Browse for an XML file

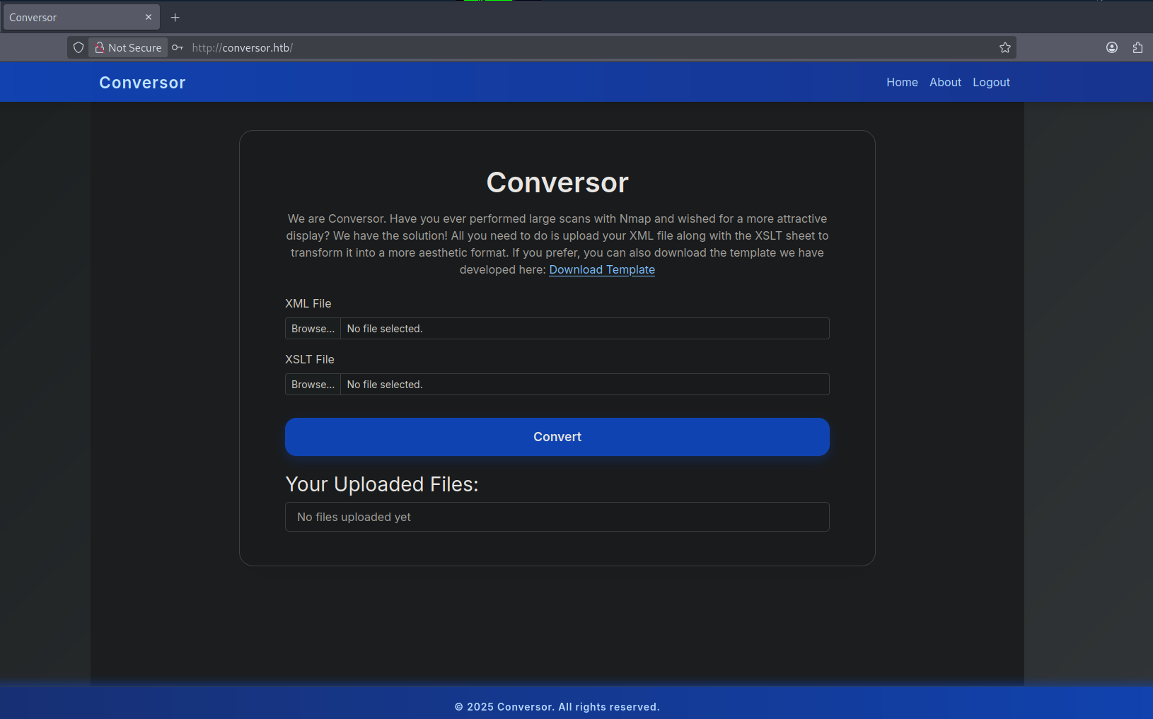tap(313, 329)
